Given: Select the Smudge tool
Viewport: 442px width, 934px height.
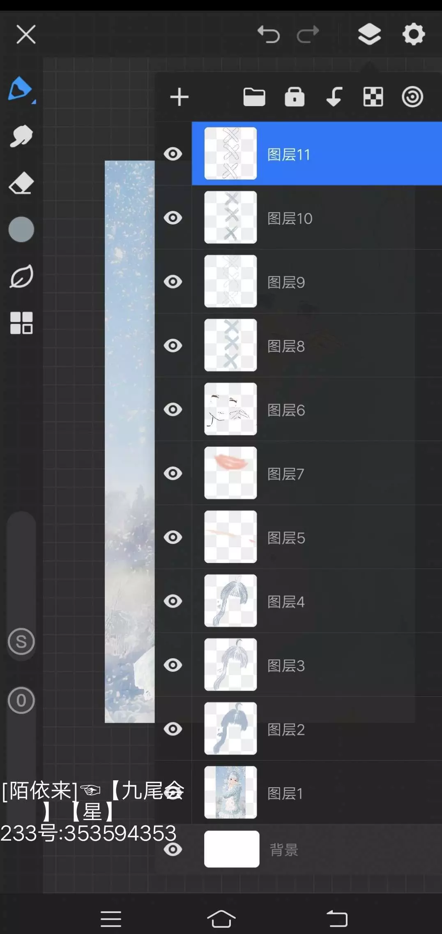Looking at the screenshot, I should click(21, 136).
